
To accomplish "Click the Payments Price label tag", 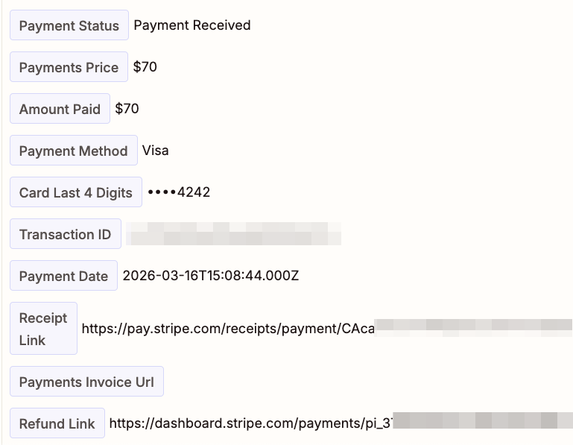I will click(x=69, y=67).
